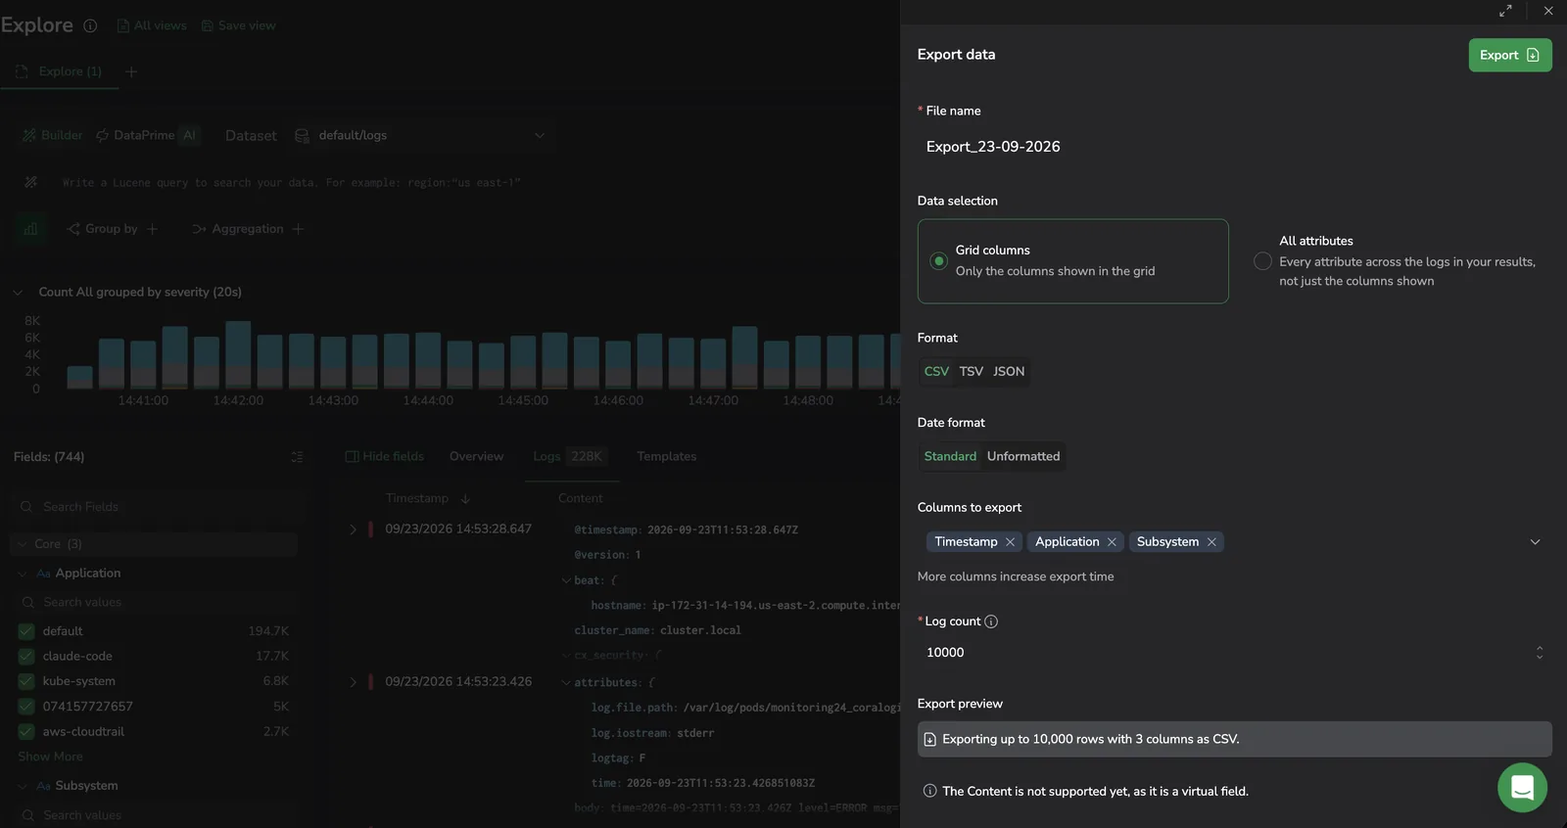Open the Columns to export dropdown

point(1535,542)
